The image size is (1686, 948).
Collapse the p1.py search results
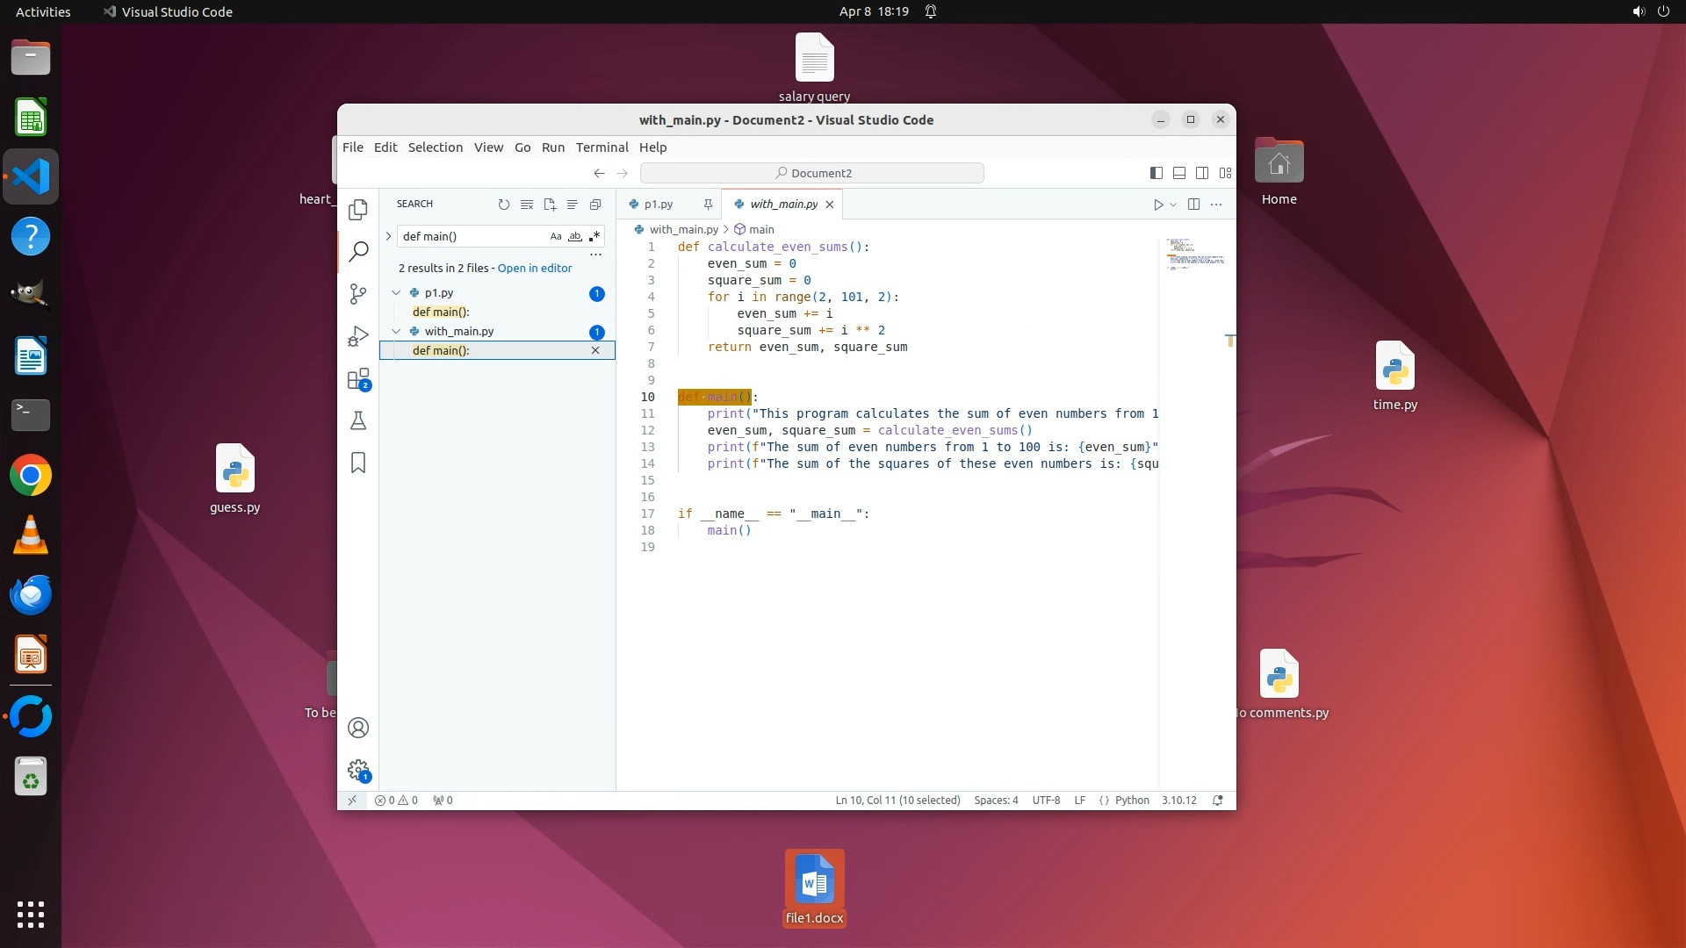[x=396, y=293]
